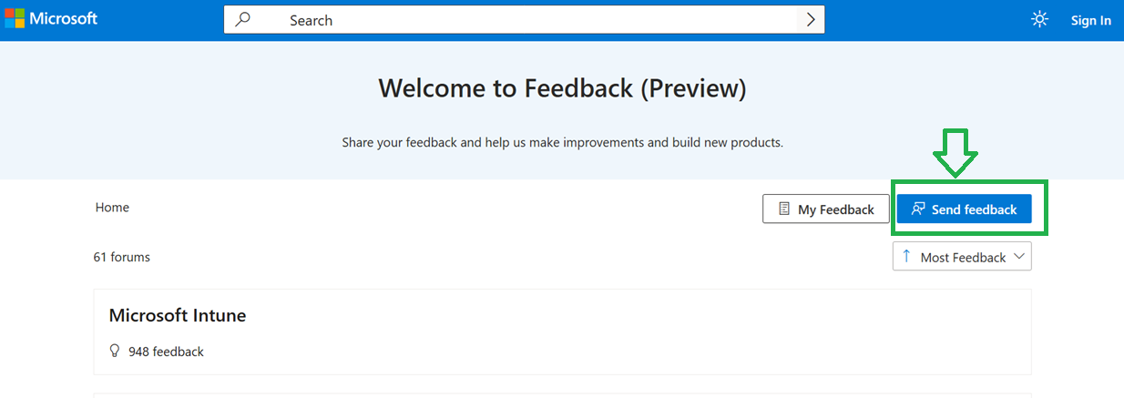Click the Microsoft logo
Viewport: 1124px width, 398px height.
pos(51,19)
